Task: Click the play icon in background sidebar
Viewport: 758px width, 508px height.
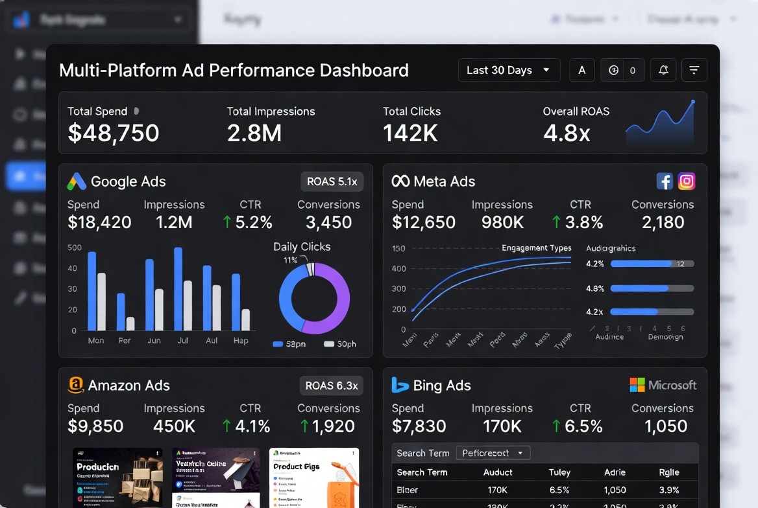Action: coord(20,54)
